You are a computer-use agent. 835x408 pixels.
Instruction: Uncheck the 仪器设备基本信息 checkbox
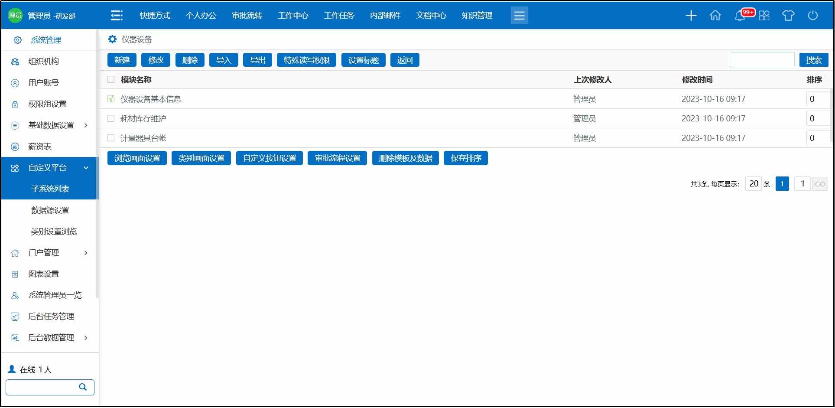pos(111,99)
